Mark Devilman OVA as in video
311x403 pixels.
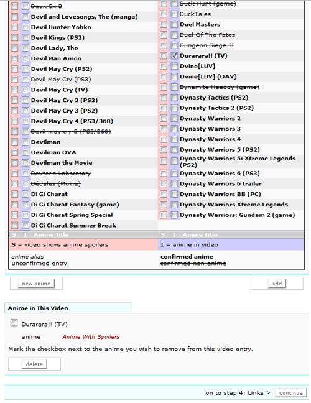pyautogui.click(x=25, y=152)
